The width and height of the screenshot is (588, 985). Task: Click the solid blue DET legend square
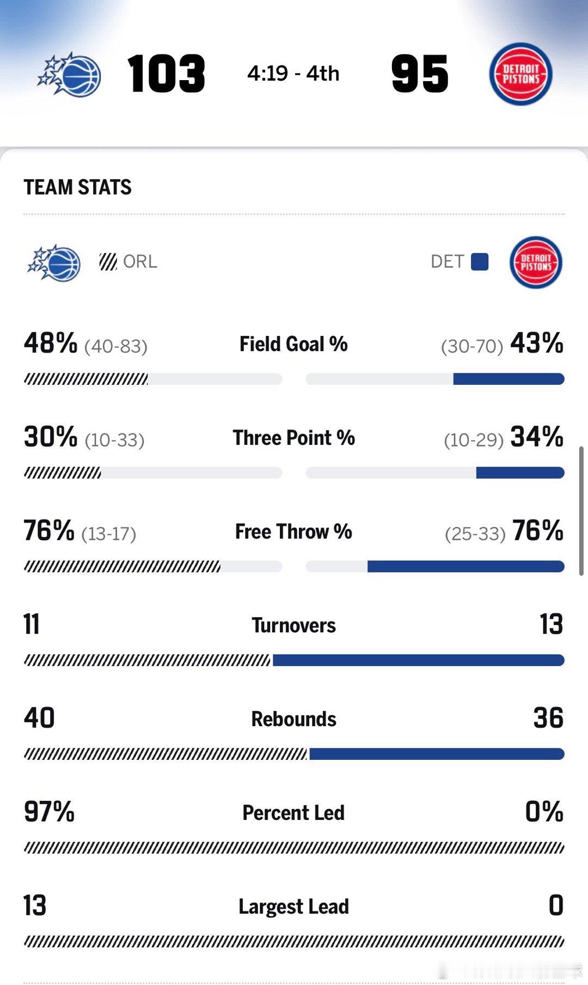(x=478, y=262)
